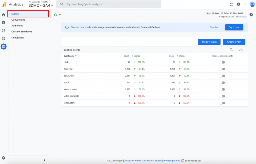Click the Modify event button
Viewport: 256px width, 164px height.
click(209, 42)
